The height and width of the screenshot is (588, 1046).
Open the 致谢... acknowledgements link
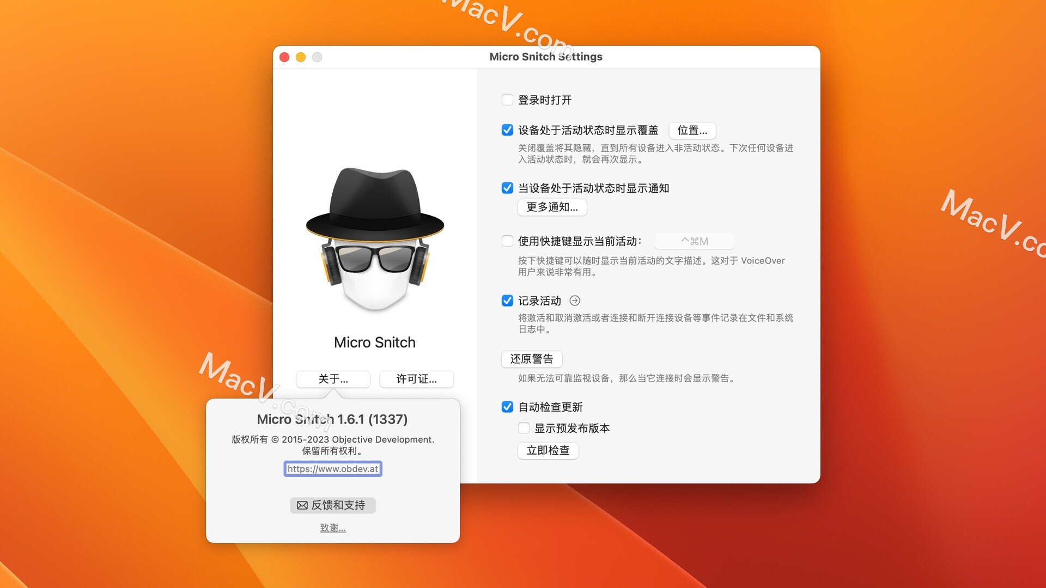333,528
